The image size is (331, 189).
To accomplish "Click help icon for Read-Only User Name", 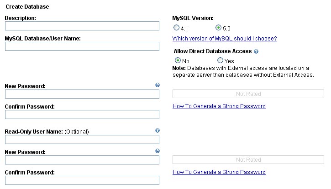I will point(158,130).
